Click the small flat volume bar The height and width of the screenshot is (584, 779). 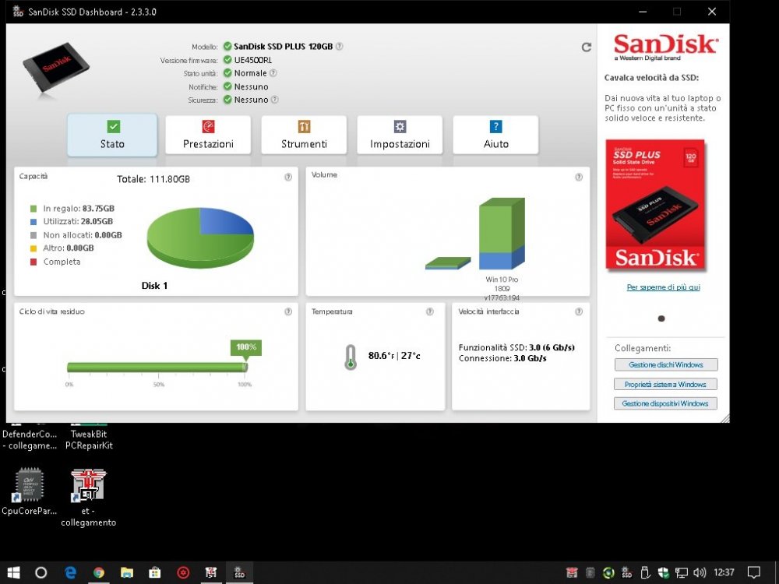(x=448, y=263)
